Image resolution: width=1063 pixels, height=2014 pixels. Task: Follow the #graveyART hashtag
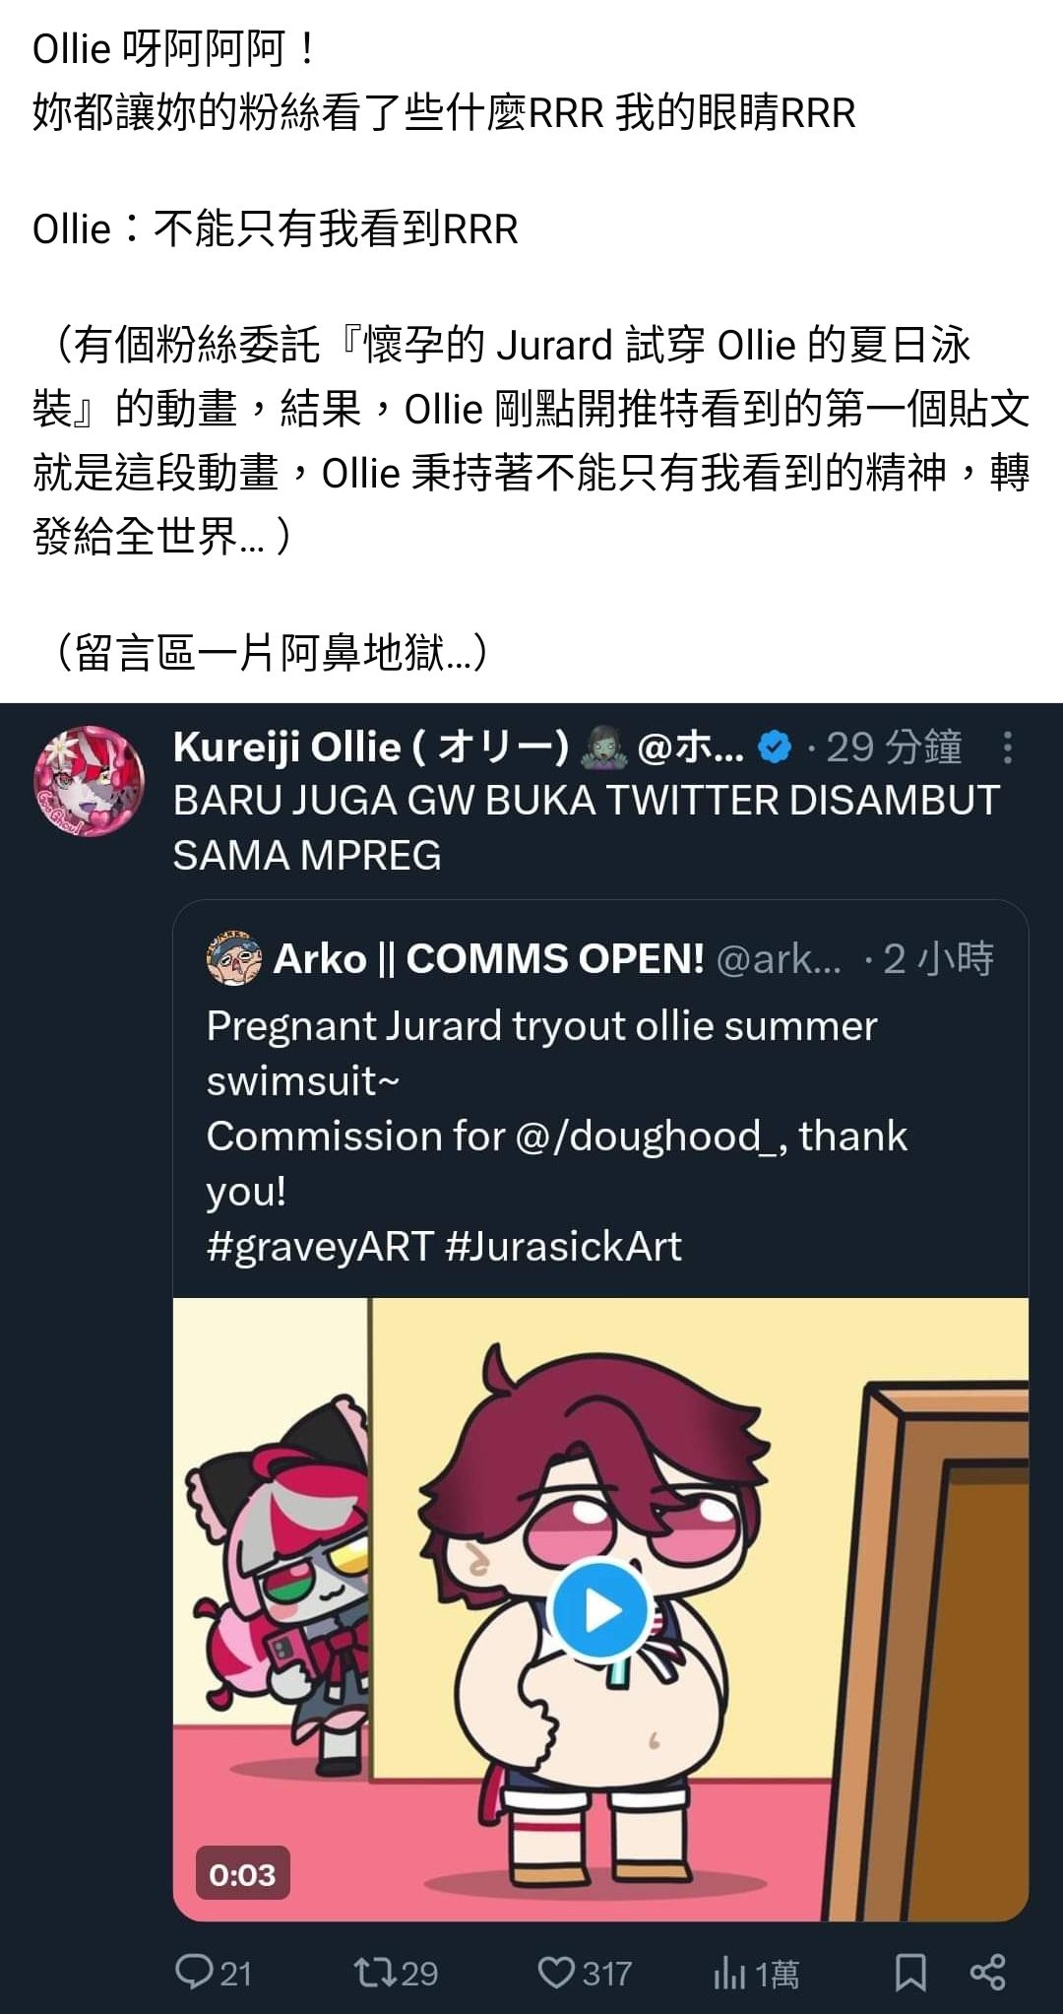320,1247
